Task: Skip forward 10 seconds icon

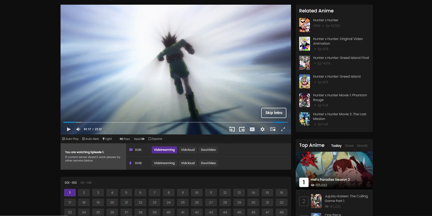Action: [x=242, y=129]
